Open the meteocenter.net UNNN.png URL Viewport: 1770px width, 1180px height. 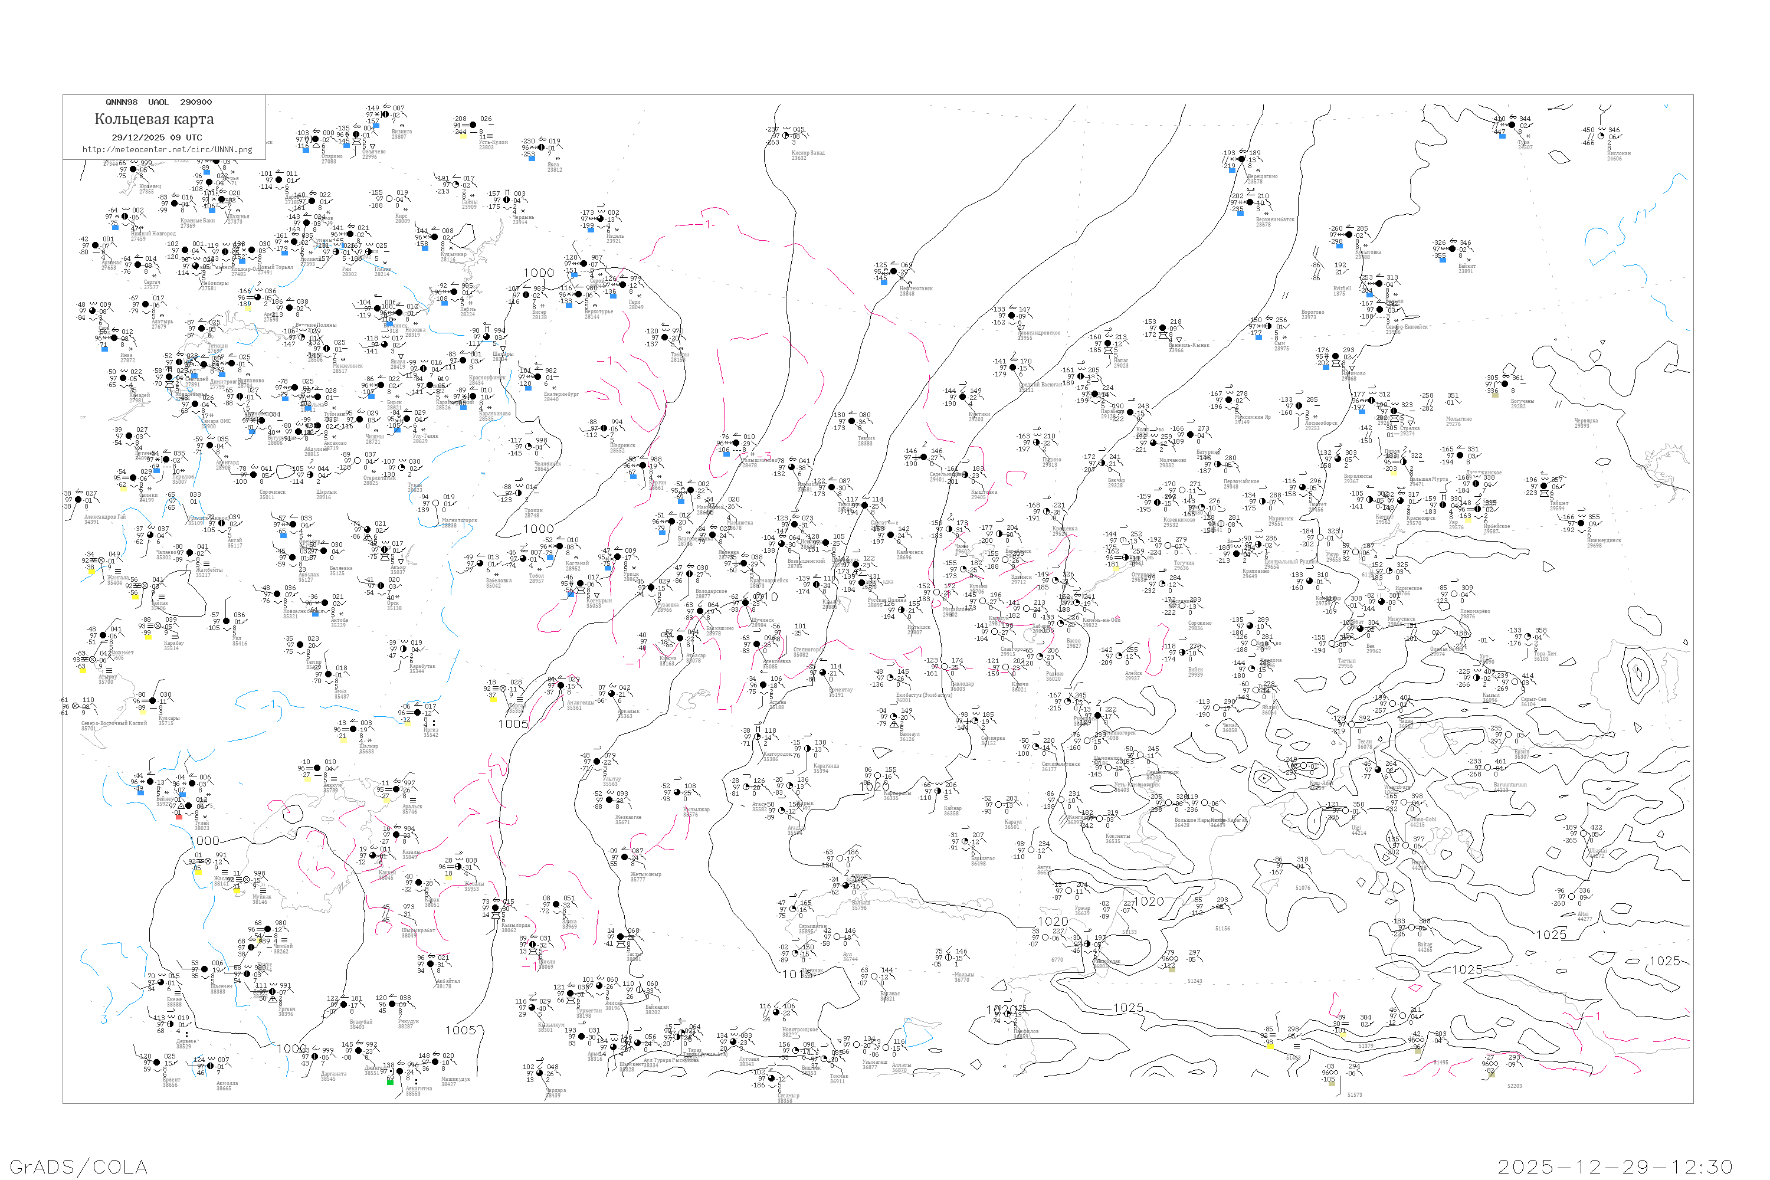click(x=167, y=150)
